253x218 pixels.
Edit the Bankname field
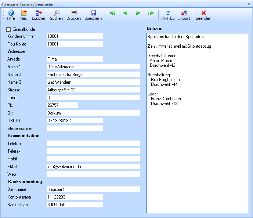pos(93,189)
